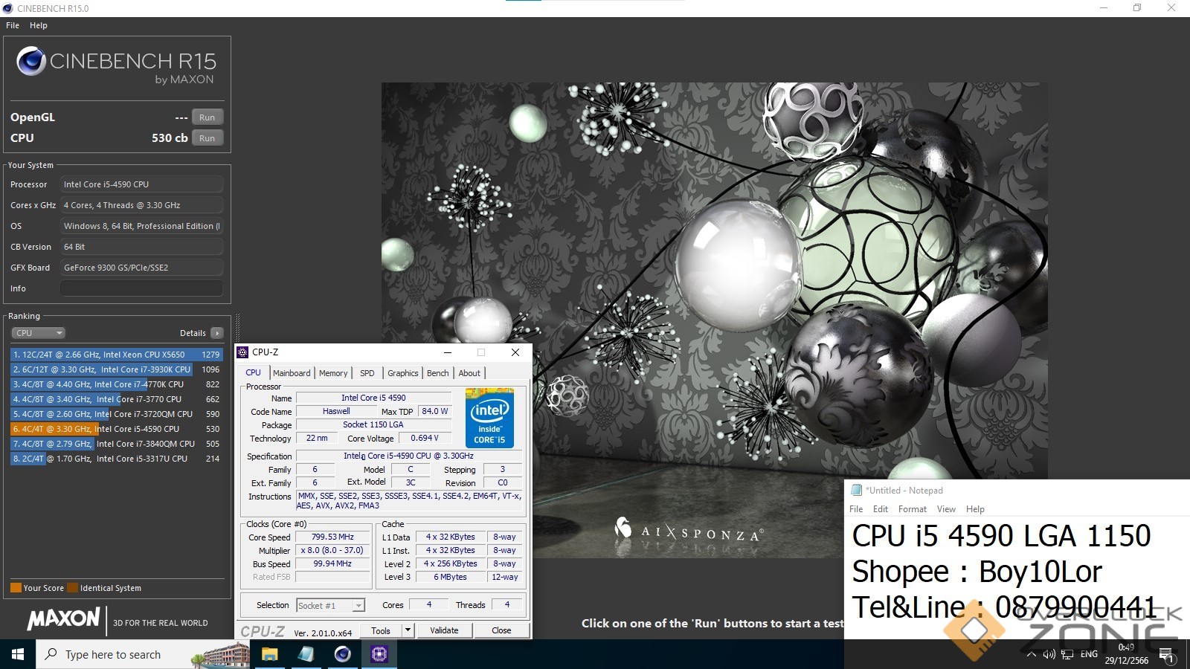This screenshot has width=1190, height=669.
Task: Open the notification center icon
Action: coord(1165,654)
